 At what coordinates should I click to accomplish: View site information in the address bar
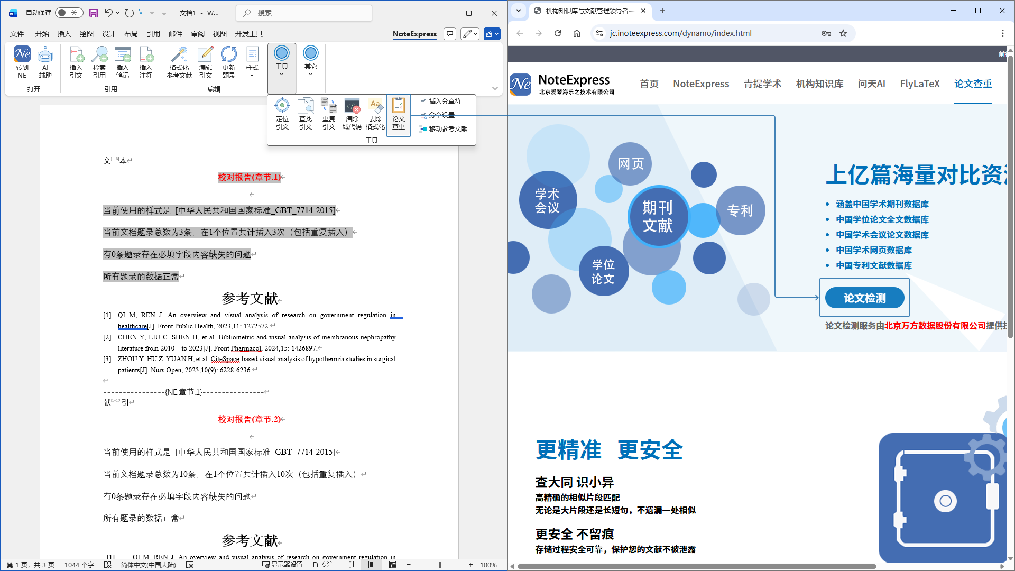pos(599,33)
